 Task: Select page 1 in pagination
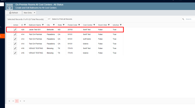(x=17, y=101)
